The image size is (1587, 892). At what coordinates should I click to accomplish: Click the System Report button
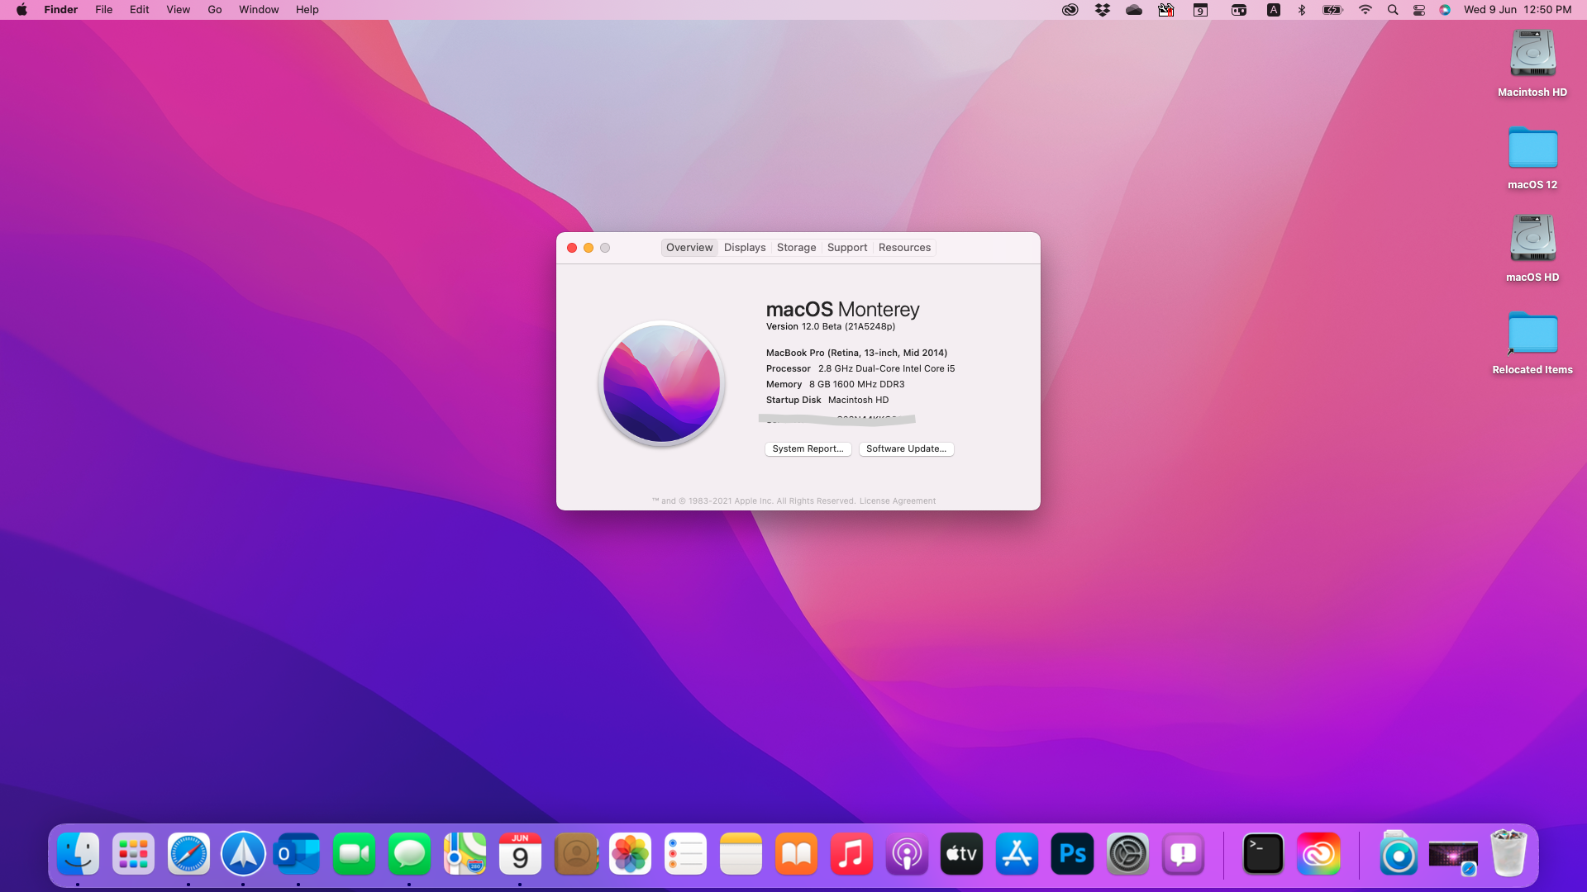(x=808, y=449)
